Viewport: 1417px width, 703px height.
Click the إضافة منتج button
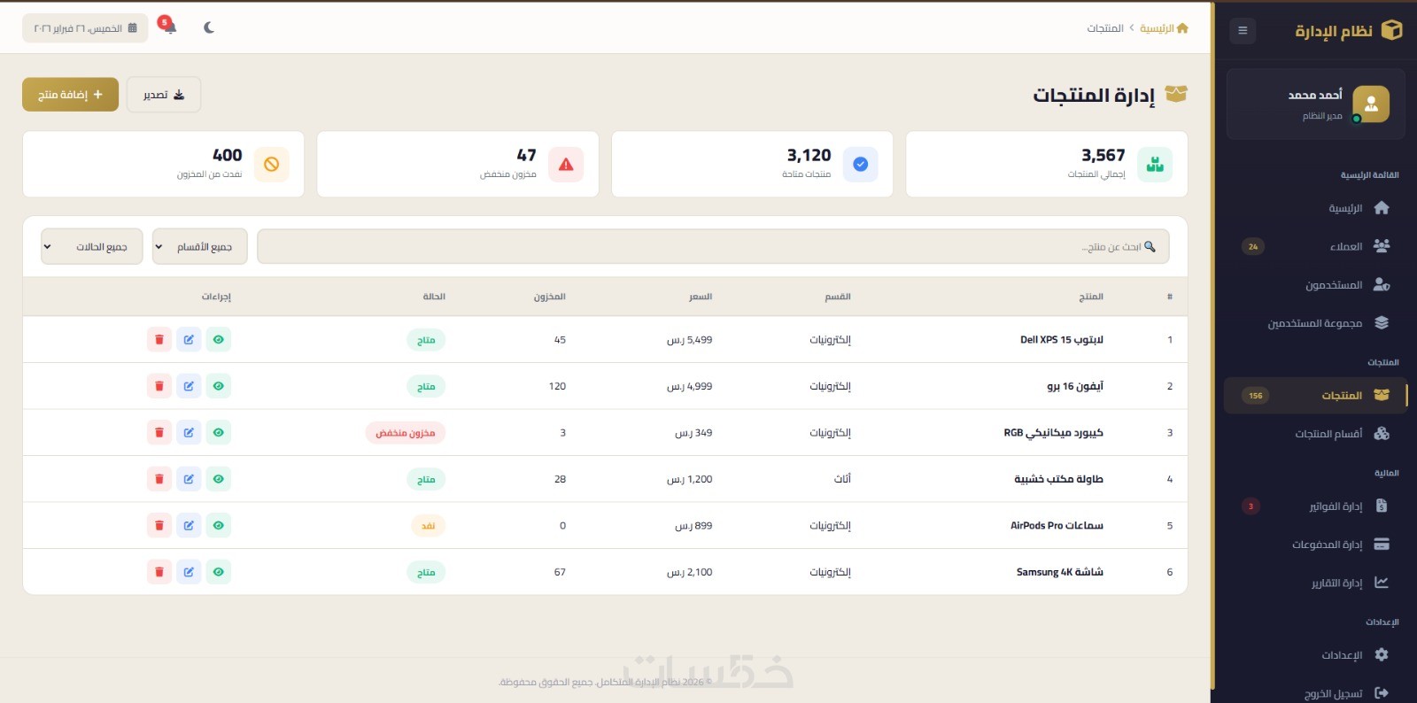point(70,95)
